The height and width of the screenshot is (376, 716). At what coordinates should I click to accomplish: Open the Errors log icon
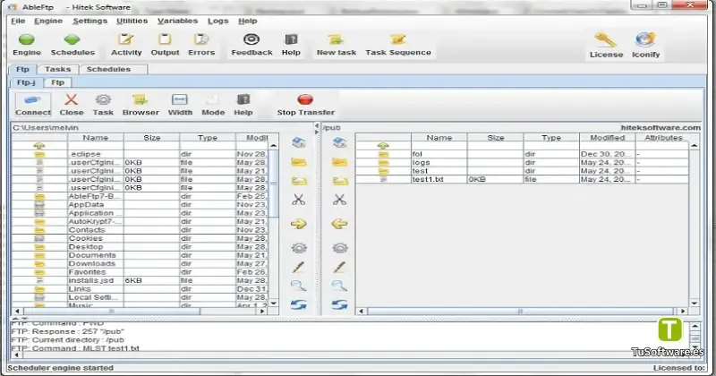pos(201,45)
